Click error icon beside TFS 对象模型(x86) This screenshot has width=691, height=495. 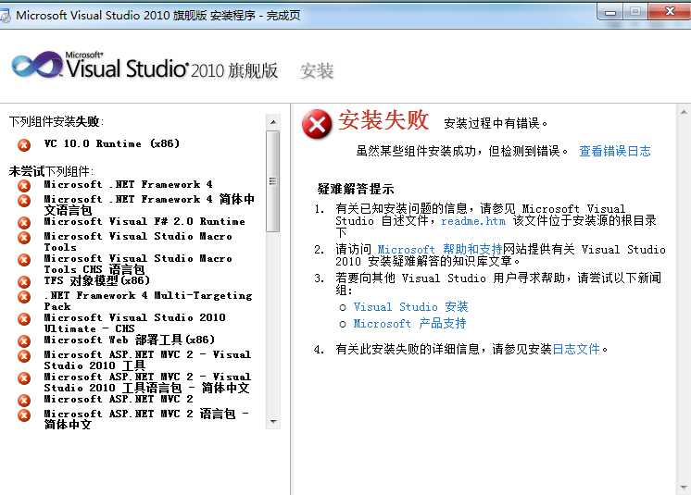24,281
